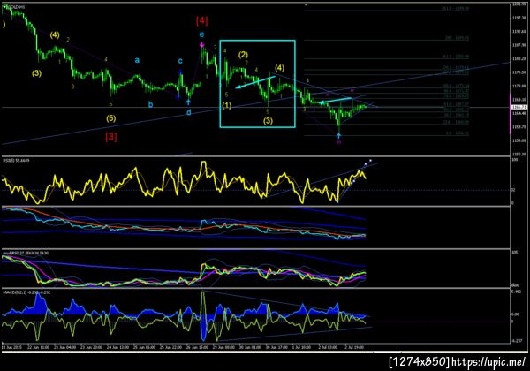
Task: Click the 1 Jul 10:00 time label
Action: [301, 347]
